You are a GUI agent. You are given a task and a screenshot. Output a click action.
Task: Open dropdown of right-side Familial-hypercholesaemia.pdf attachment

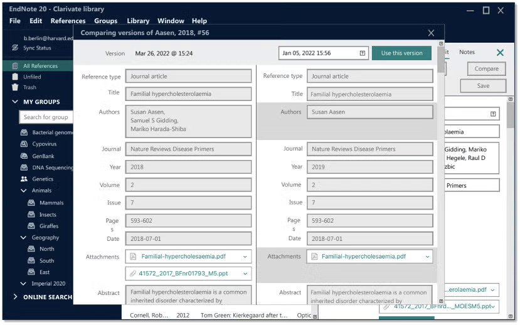click(x=427, y=257)
